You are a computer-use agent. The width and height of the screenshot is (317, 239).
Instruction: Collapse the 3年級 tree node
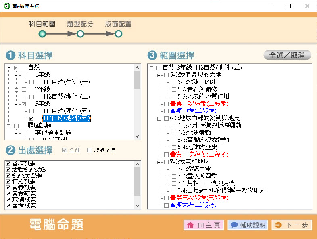(x=17, y=104)
